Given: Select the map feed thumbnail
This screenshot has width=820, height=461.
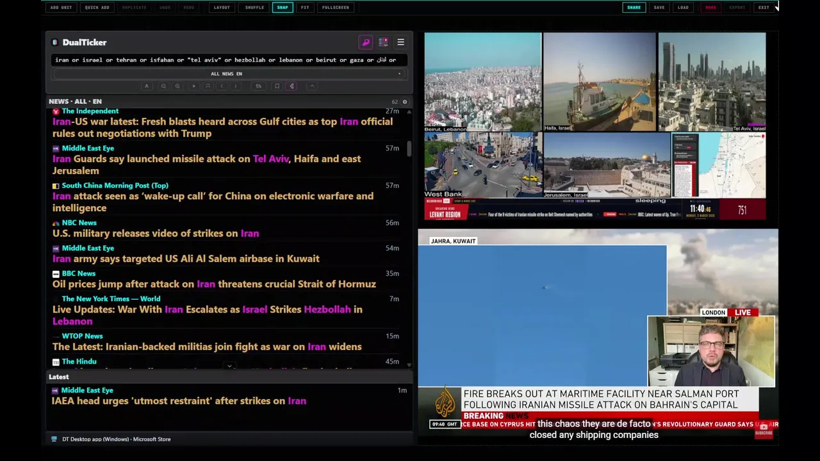Looking at the screenshot, I should (x=719, y=165).
